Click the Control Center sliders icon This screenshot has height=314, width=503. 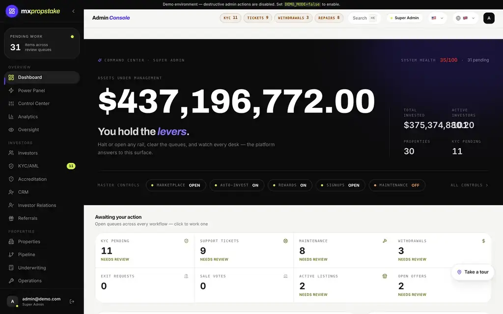(11, 104)
